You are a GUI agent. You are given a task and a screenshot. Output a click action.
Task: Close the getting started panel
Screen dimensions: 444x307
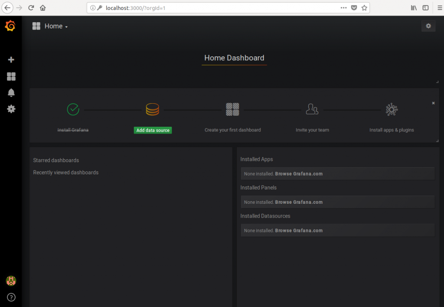tap(433, 103)
